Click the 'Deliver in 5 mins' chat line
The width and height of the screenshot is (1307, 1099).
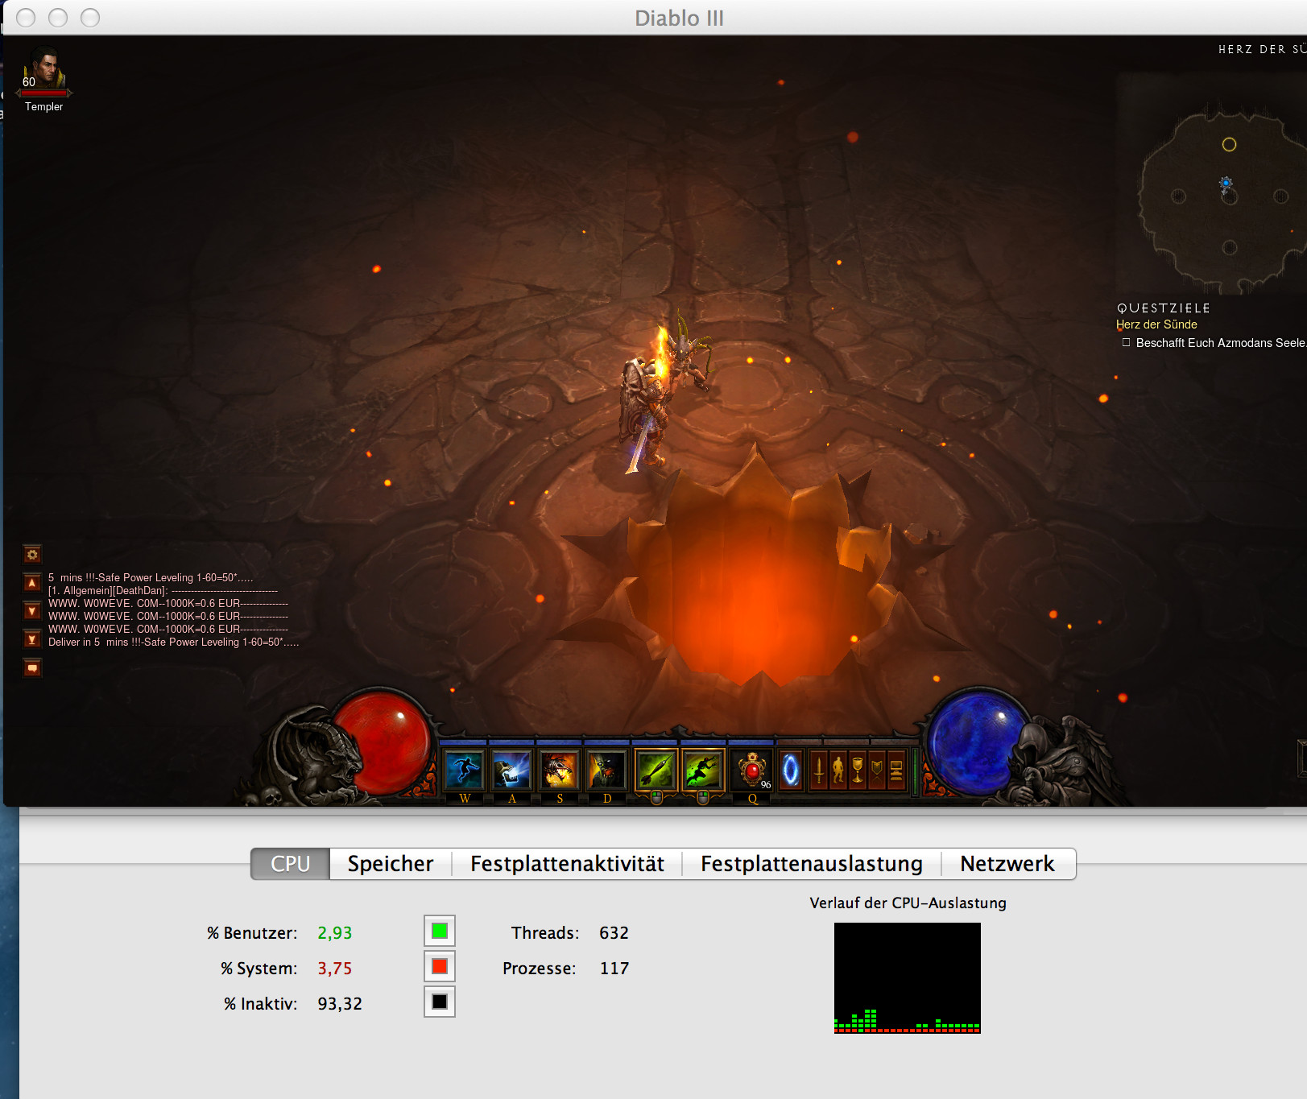pyautogui.click(x=173, y=642)
